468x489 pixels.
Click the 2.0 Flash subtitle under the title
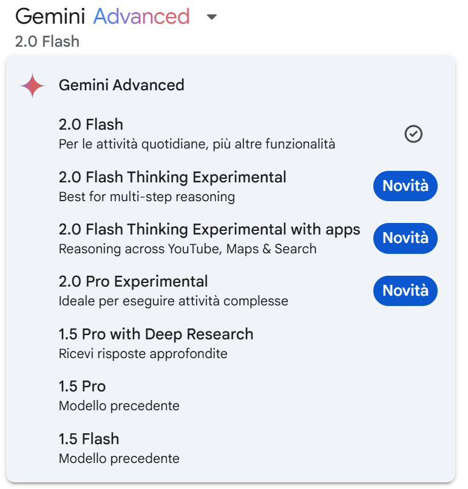pyautogui.click(x=47, y=41)
